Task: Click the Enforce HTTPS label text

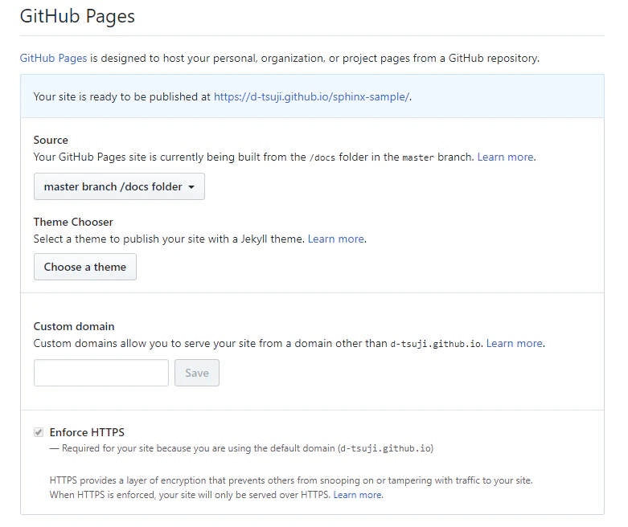Action: [87, 432]
